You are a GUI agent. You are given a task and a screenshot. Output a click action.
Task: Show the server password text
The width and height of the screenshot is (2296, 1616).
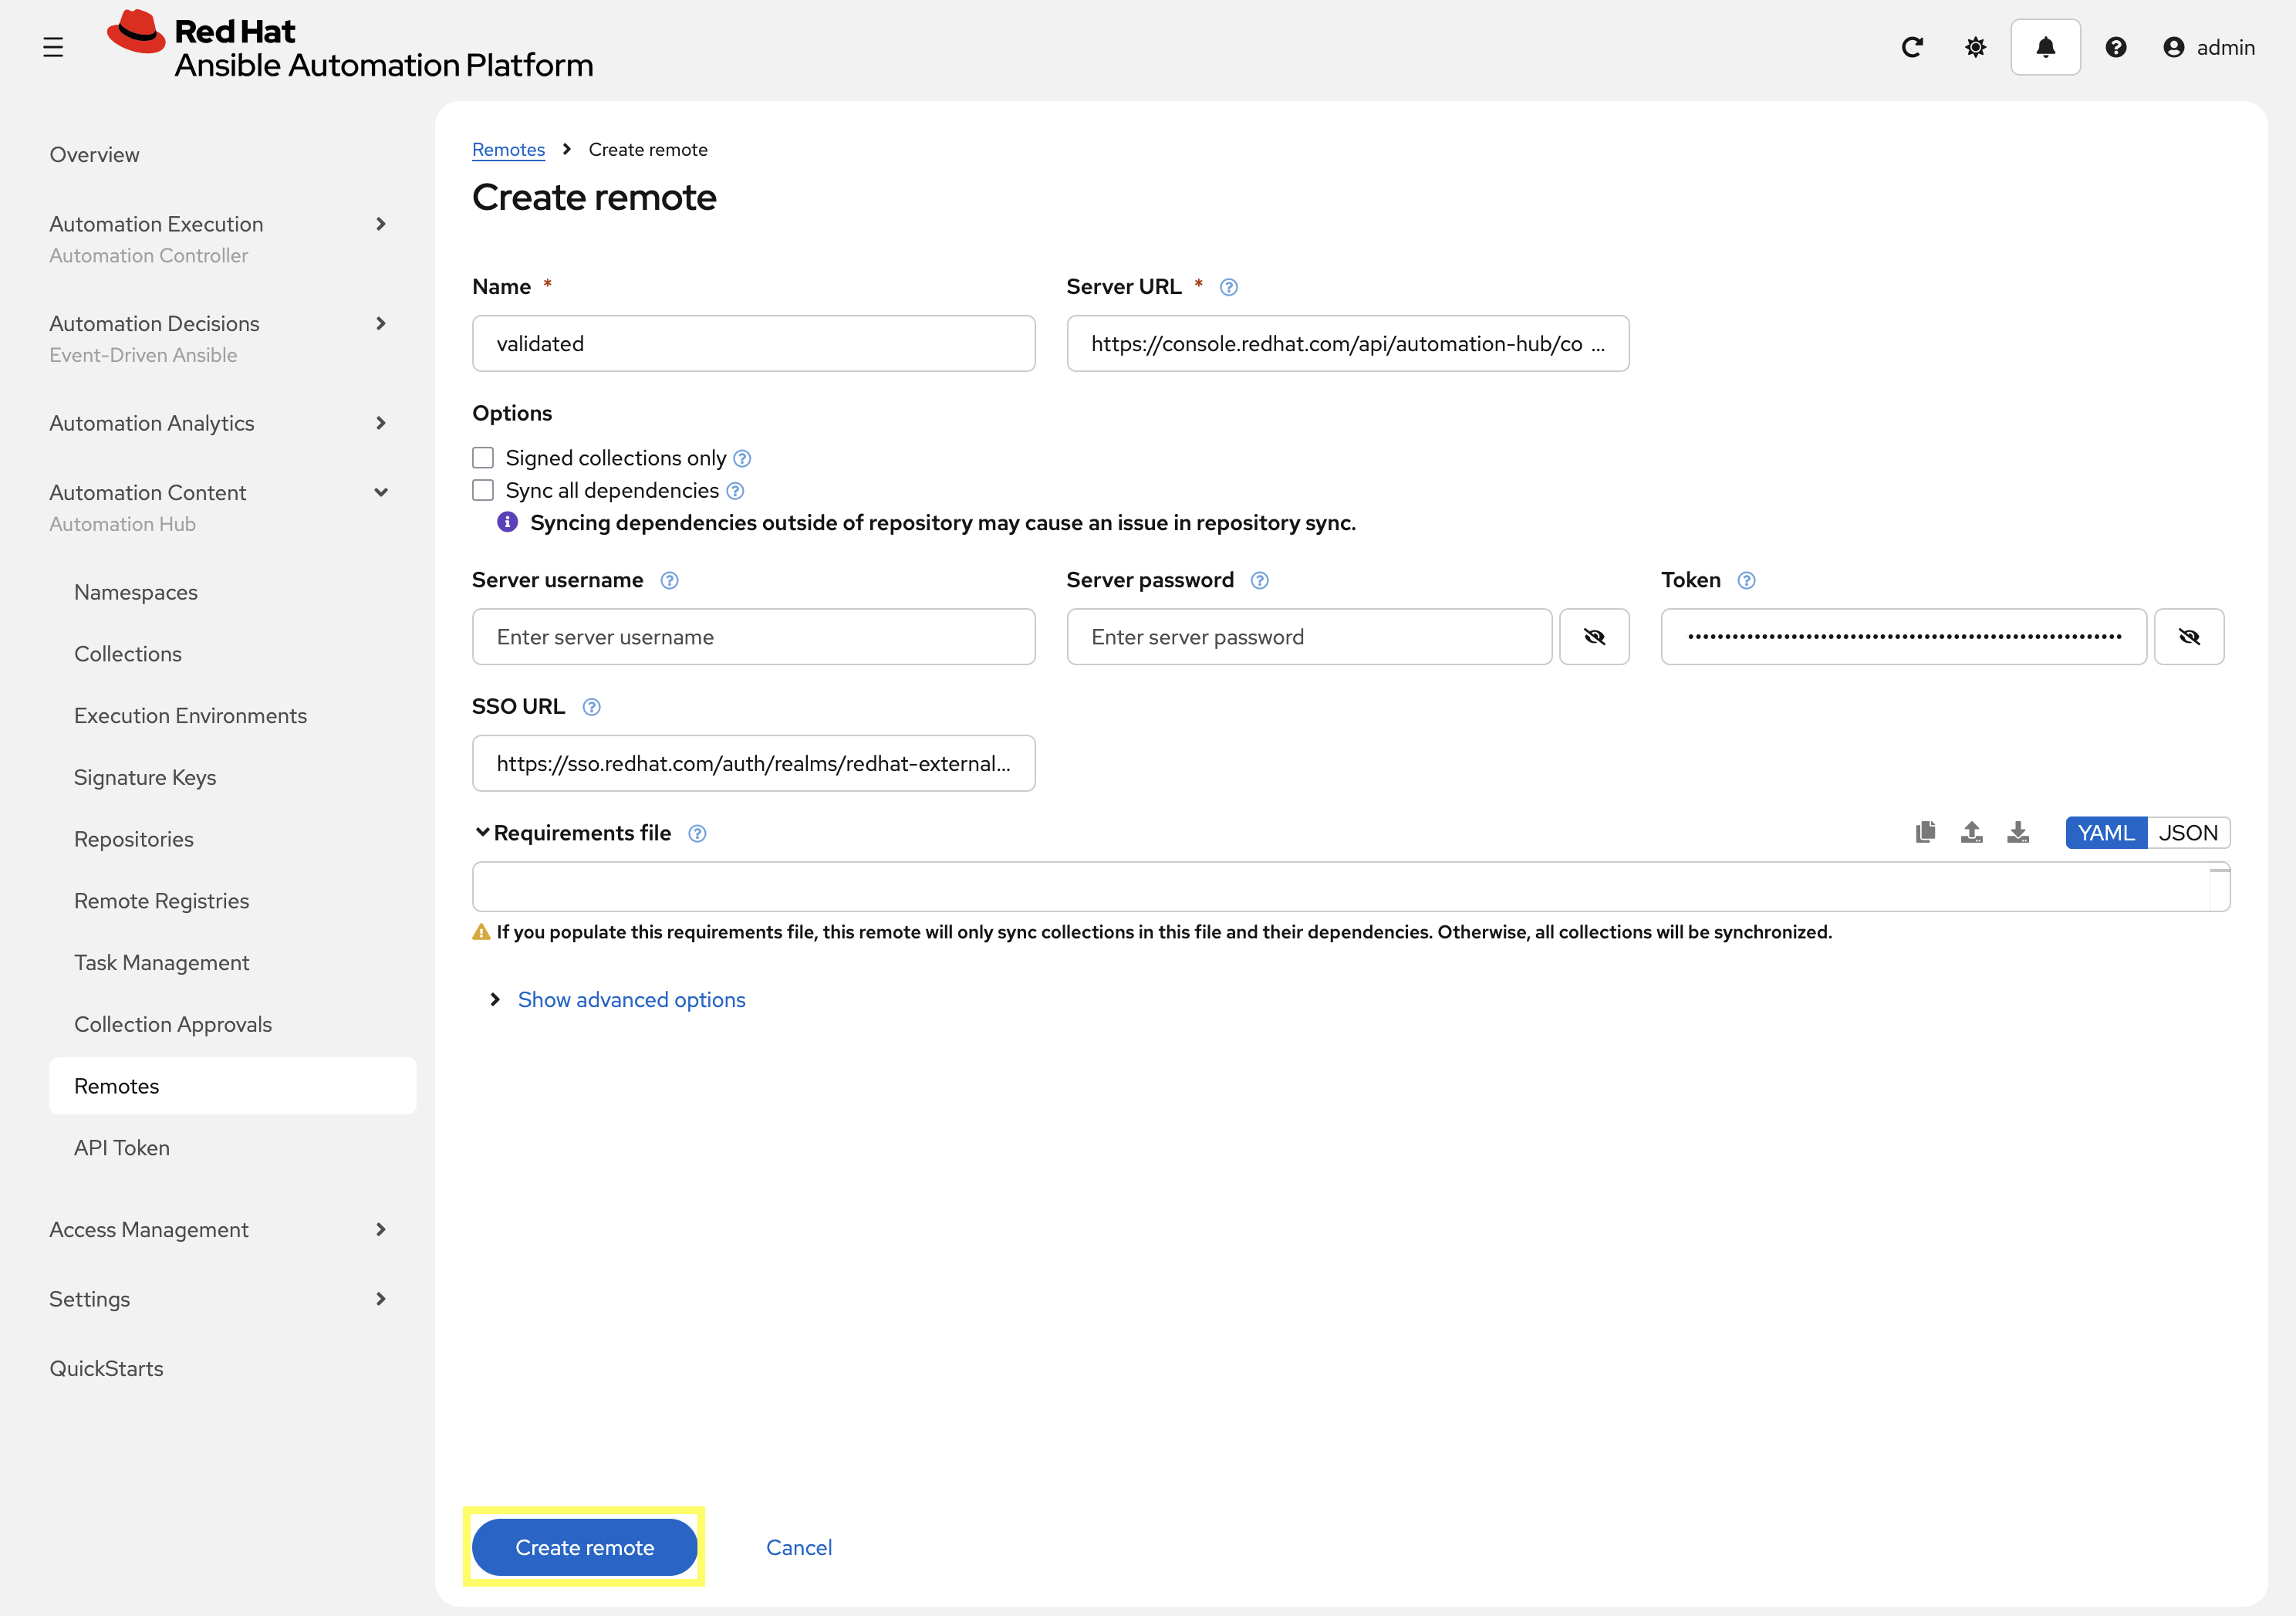point(1594,637)
